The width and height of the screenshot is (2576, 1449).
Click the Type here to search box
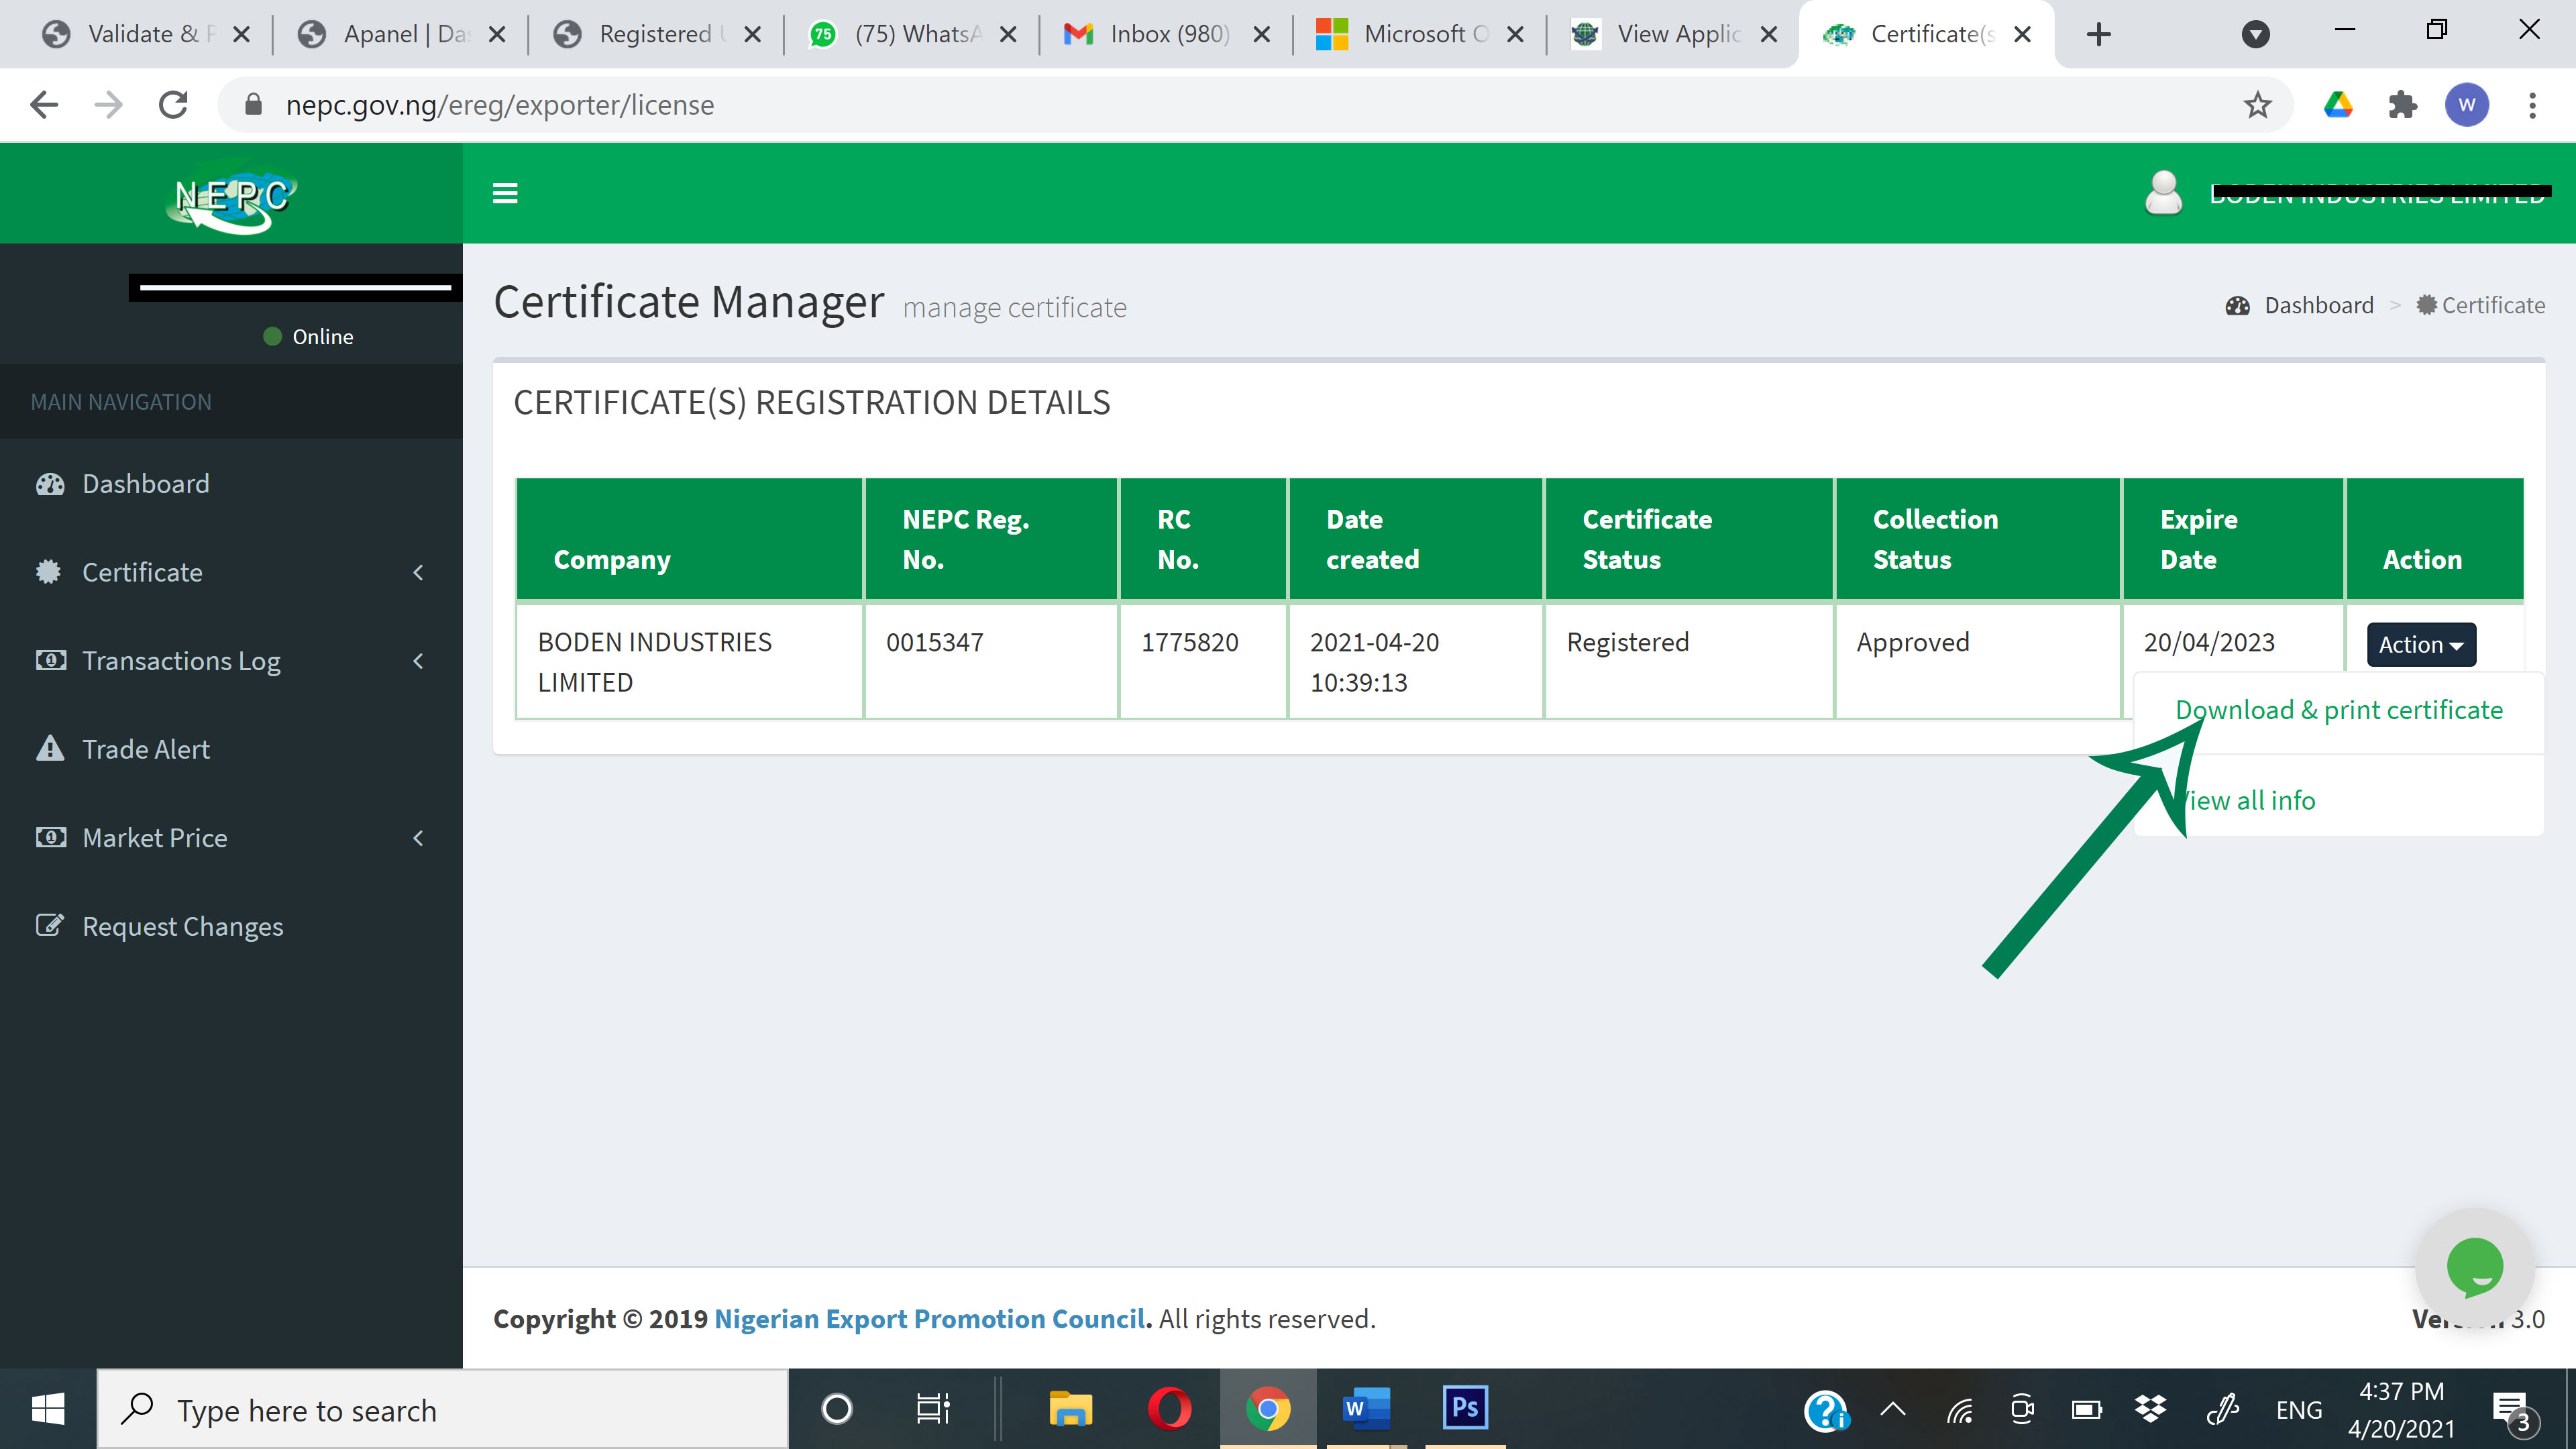pyautogui.click(x=442, y=1410)
